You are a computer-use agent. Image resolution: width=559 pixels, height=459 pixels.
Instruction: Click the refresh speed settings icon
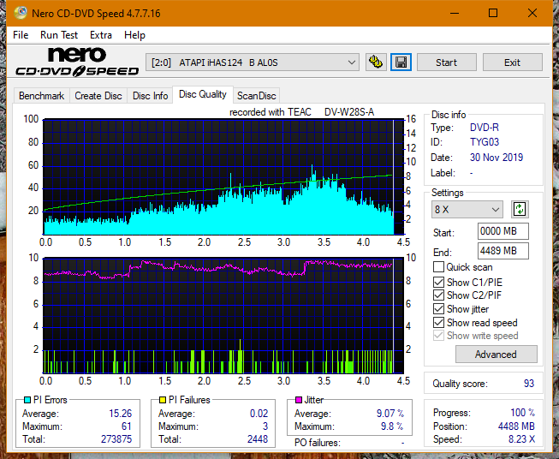click(x=520, y=209)
